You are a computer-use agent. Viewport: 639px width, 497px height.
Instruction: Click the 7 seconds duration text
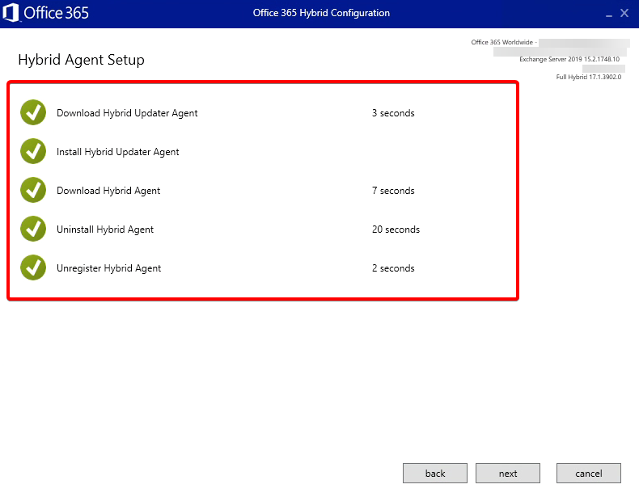[x=393, y=191]
